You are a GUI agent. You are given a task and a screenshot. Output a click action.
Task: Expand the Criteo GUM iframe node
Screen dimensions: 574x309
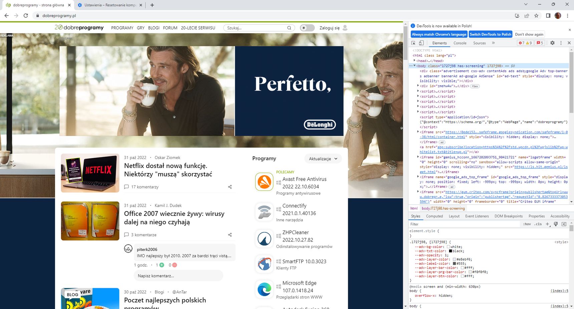[418, 192]
